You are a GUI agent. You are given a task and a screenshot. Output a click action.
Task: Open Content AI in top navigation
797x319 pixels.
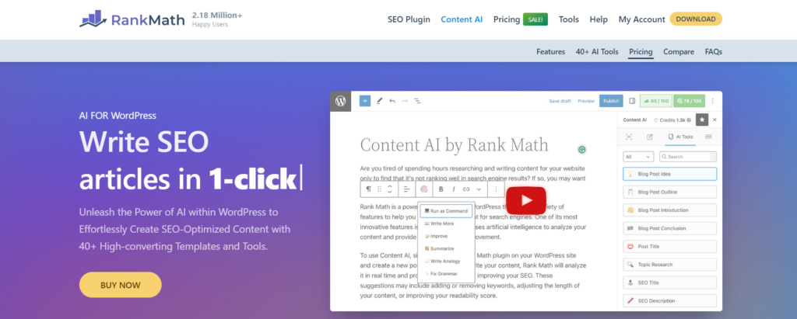[x=462, y=19]
